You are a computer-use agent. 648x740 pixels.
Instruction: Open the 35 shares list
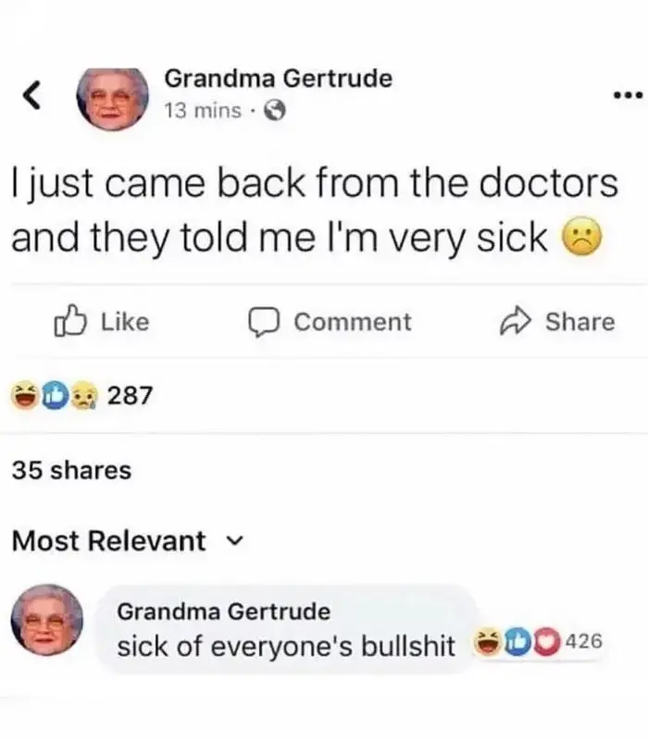72,470
